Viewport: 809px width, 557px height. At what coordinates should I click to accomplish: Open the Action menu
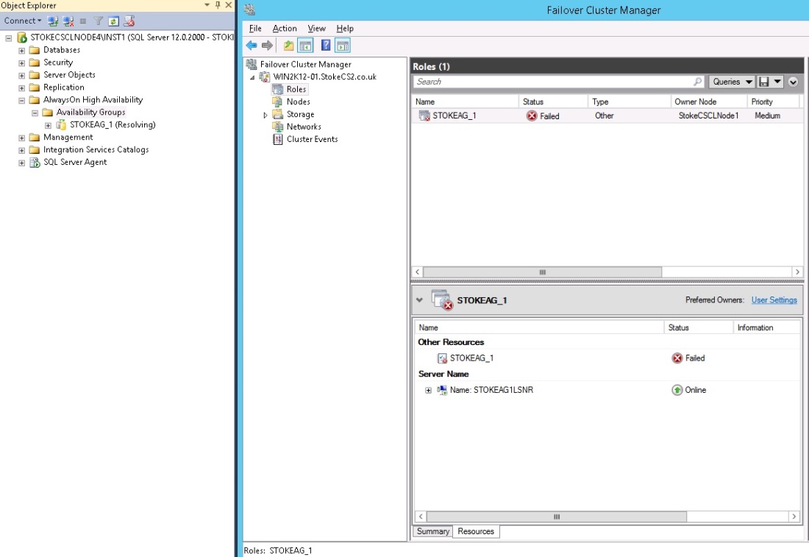[x=285, y=29]
